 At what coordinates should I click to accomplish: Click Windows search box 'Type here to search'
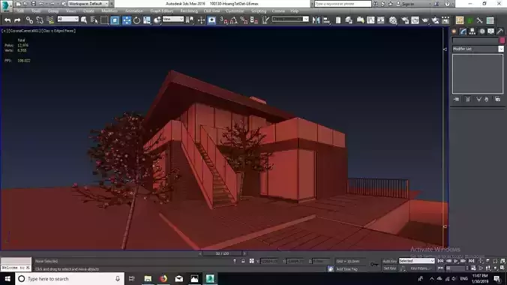click(70, 278)
